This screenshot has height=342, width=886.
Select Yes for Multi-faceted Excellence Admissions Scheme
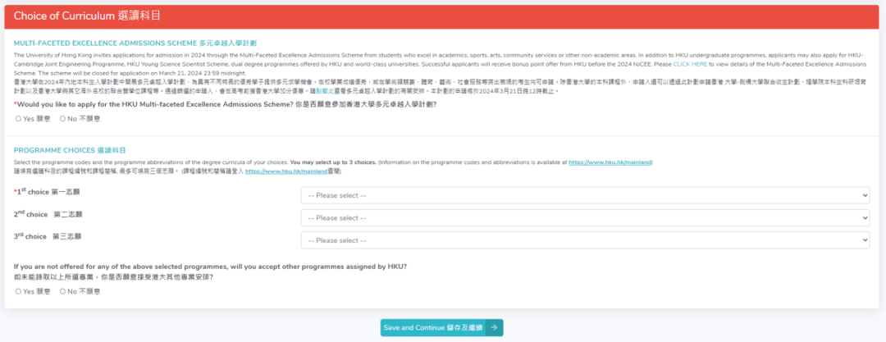click(18, 119)
